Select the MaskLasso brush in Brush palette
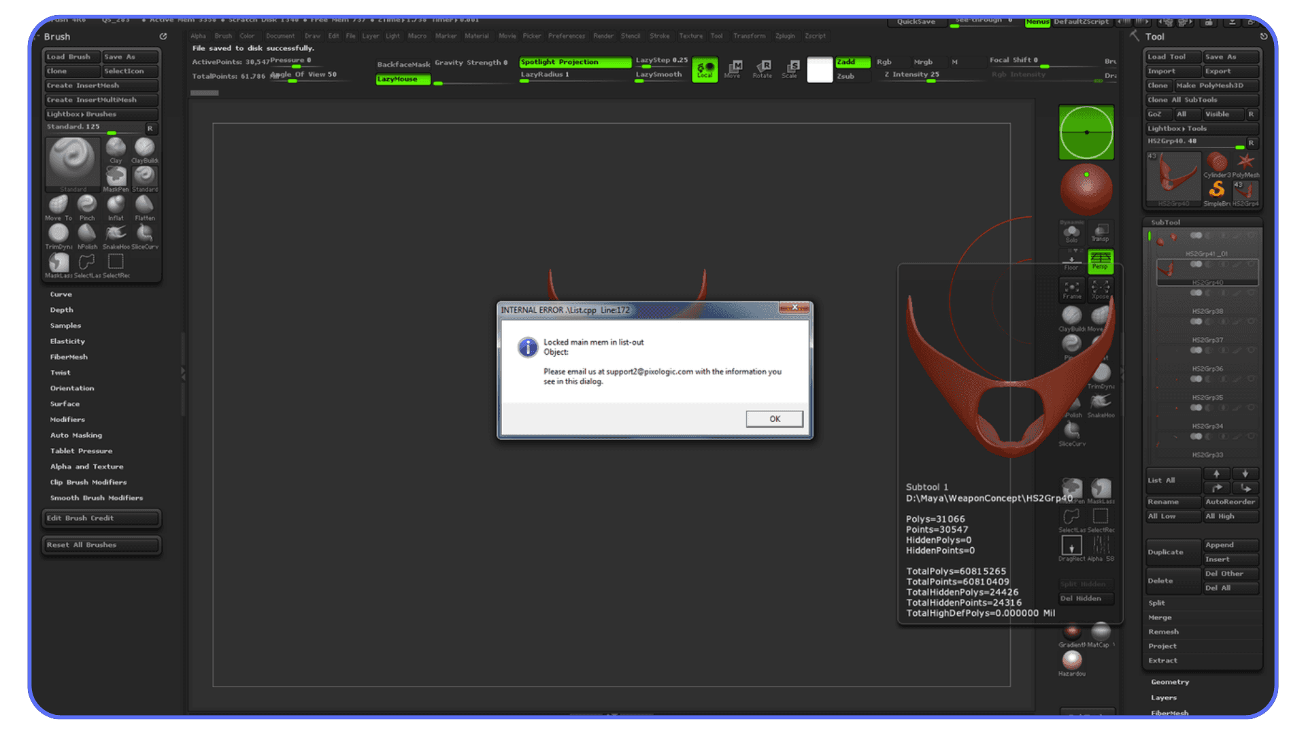Image resolution: width=1306 pixels, height=734 pixels. coord(58,264)
